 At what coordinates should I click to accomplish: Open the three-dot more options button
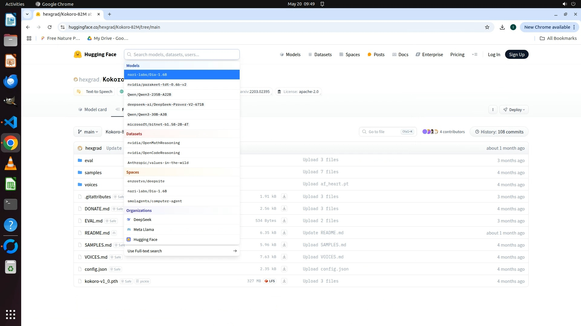pyautogui.click(x=493, y=110)
